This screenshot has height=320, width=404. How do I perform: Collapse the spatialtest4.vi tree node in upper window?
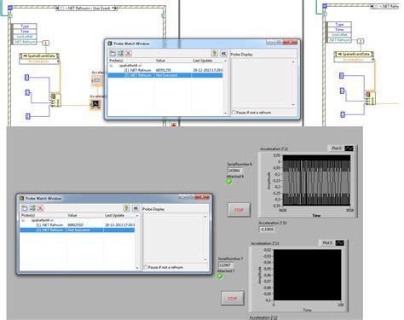[112, 66]
